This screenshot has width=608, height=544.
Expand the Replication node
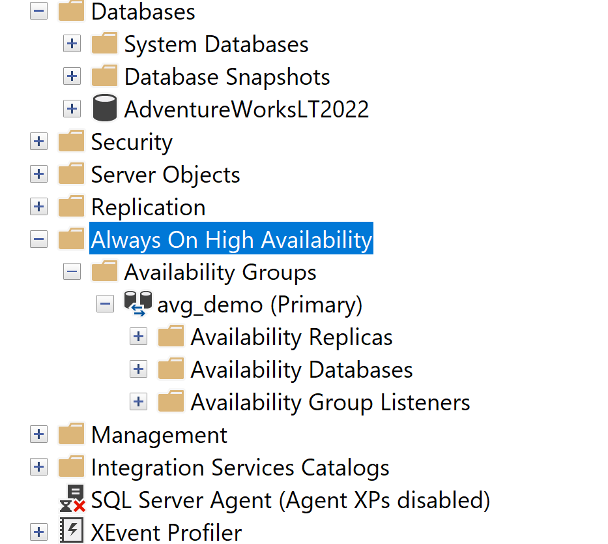point(39,207)
